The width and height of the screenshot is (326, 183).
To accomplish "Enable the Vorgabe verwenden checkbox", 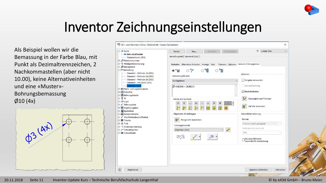I will pos(243,80).
